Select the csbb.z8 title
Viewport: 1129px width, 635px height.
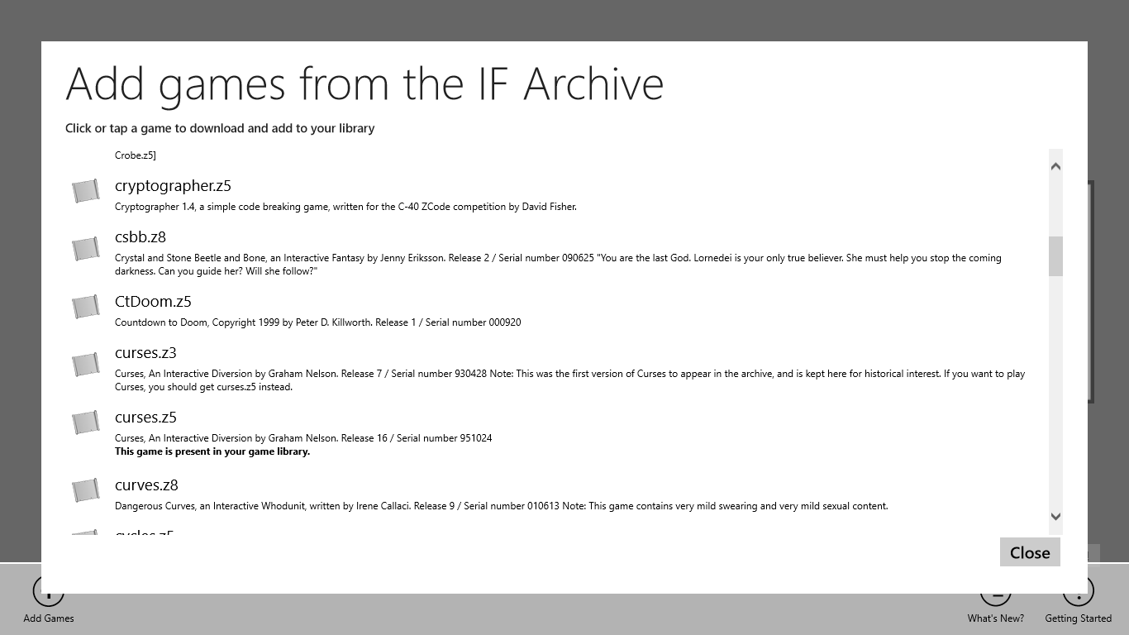(x=141, y=237)
